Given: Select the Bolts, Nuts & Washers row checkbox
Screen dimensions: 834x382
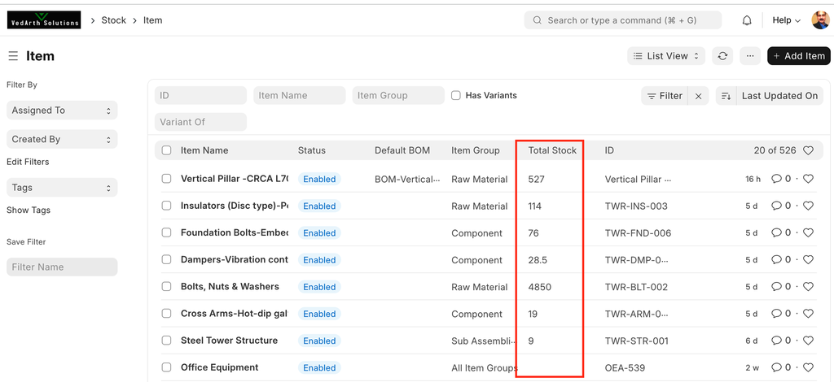Looking at the screenshot, I should [167, 287].
